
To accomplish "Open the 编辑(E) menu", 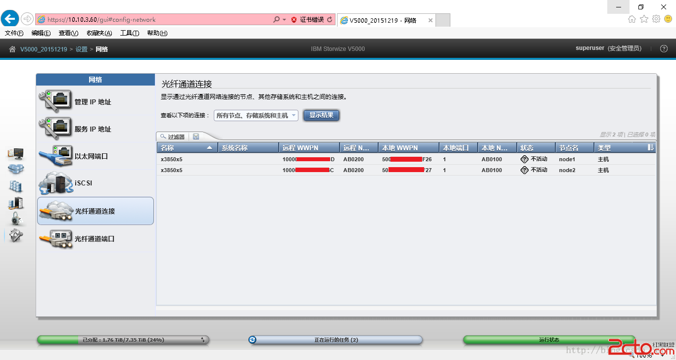I will click(41, 33).
